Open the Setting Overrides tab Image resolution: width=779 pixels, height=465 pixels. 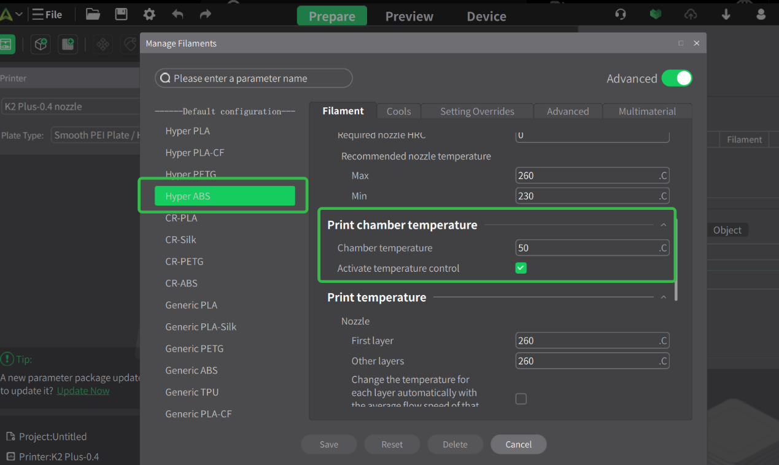477,111
